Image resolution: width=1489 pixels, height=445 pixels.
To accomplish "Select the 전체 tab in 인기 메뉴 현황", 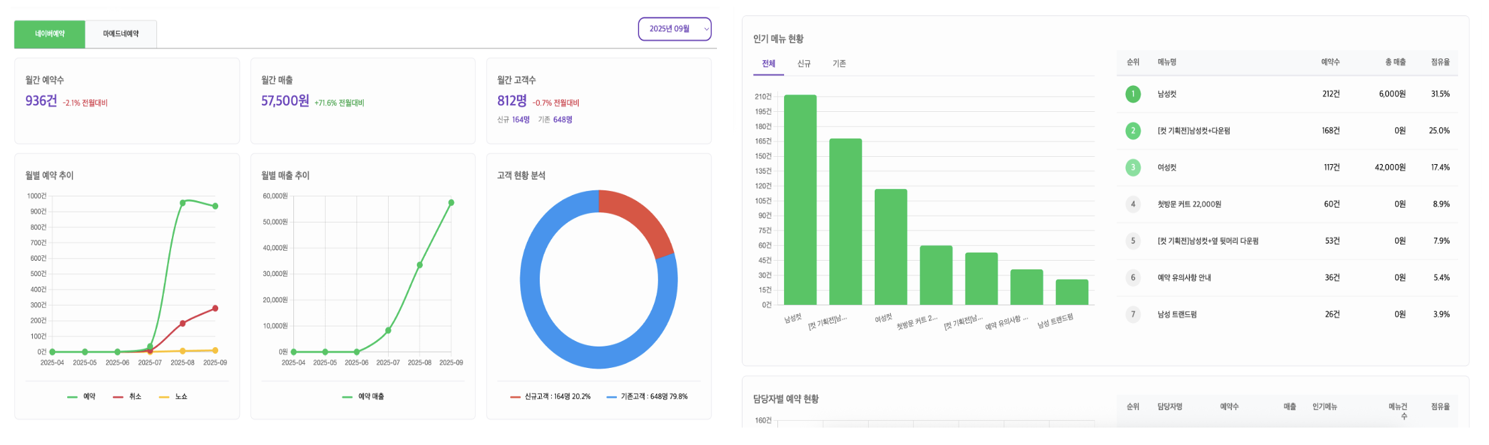I will (x=769, y=64).
